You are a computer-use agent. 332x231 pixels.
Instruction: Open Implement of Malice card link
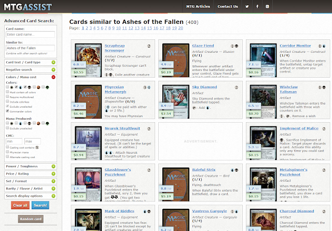point(299,128)
